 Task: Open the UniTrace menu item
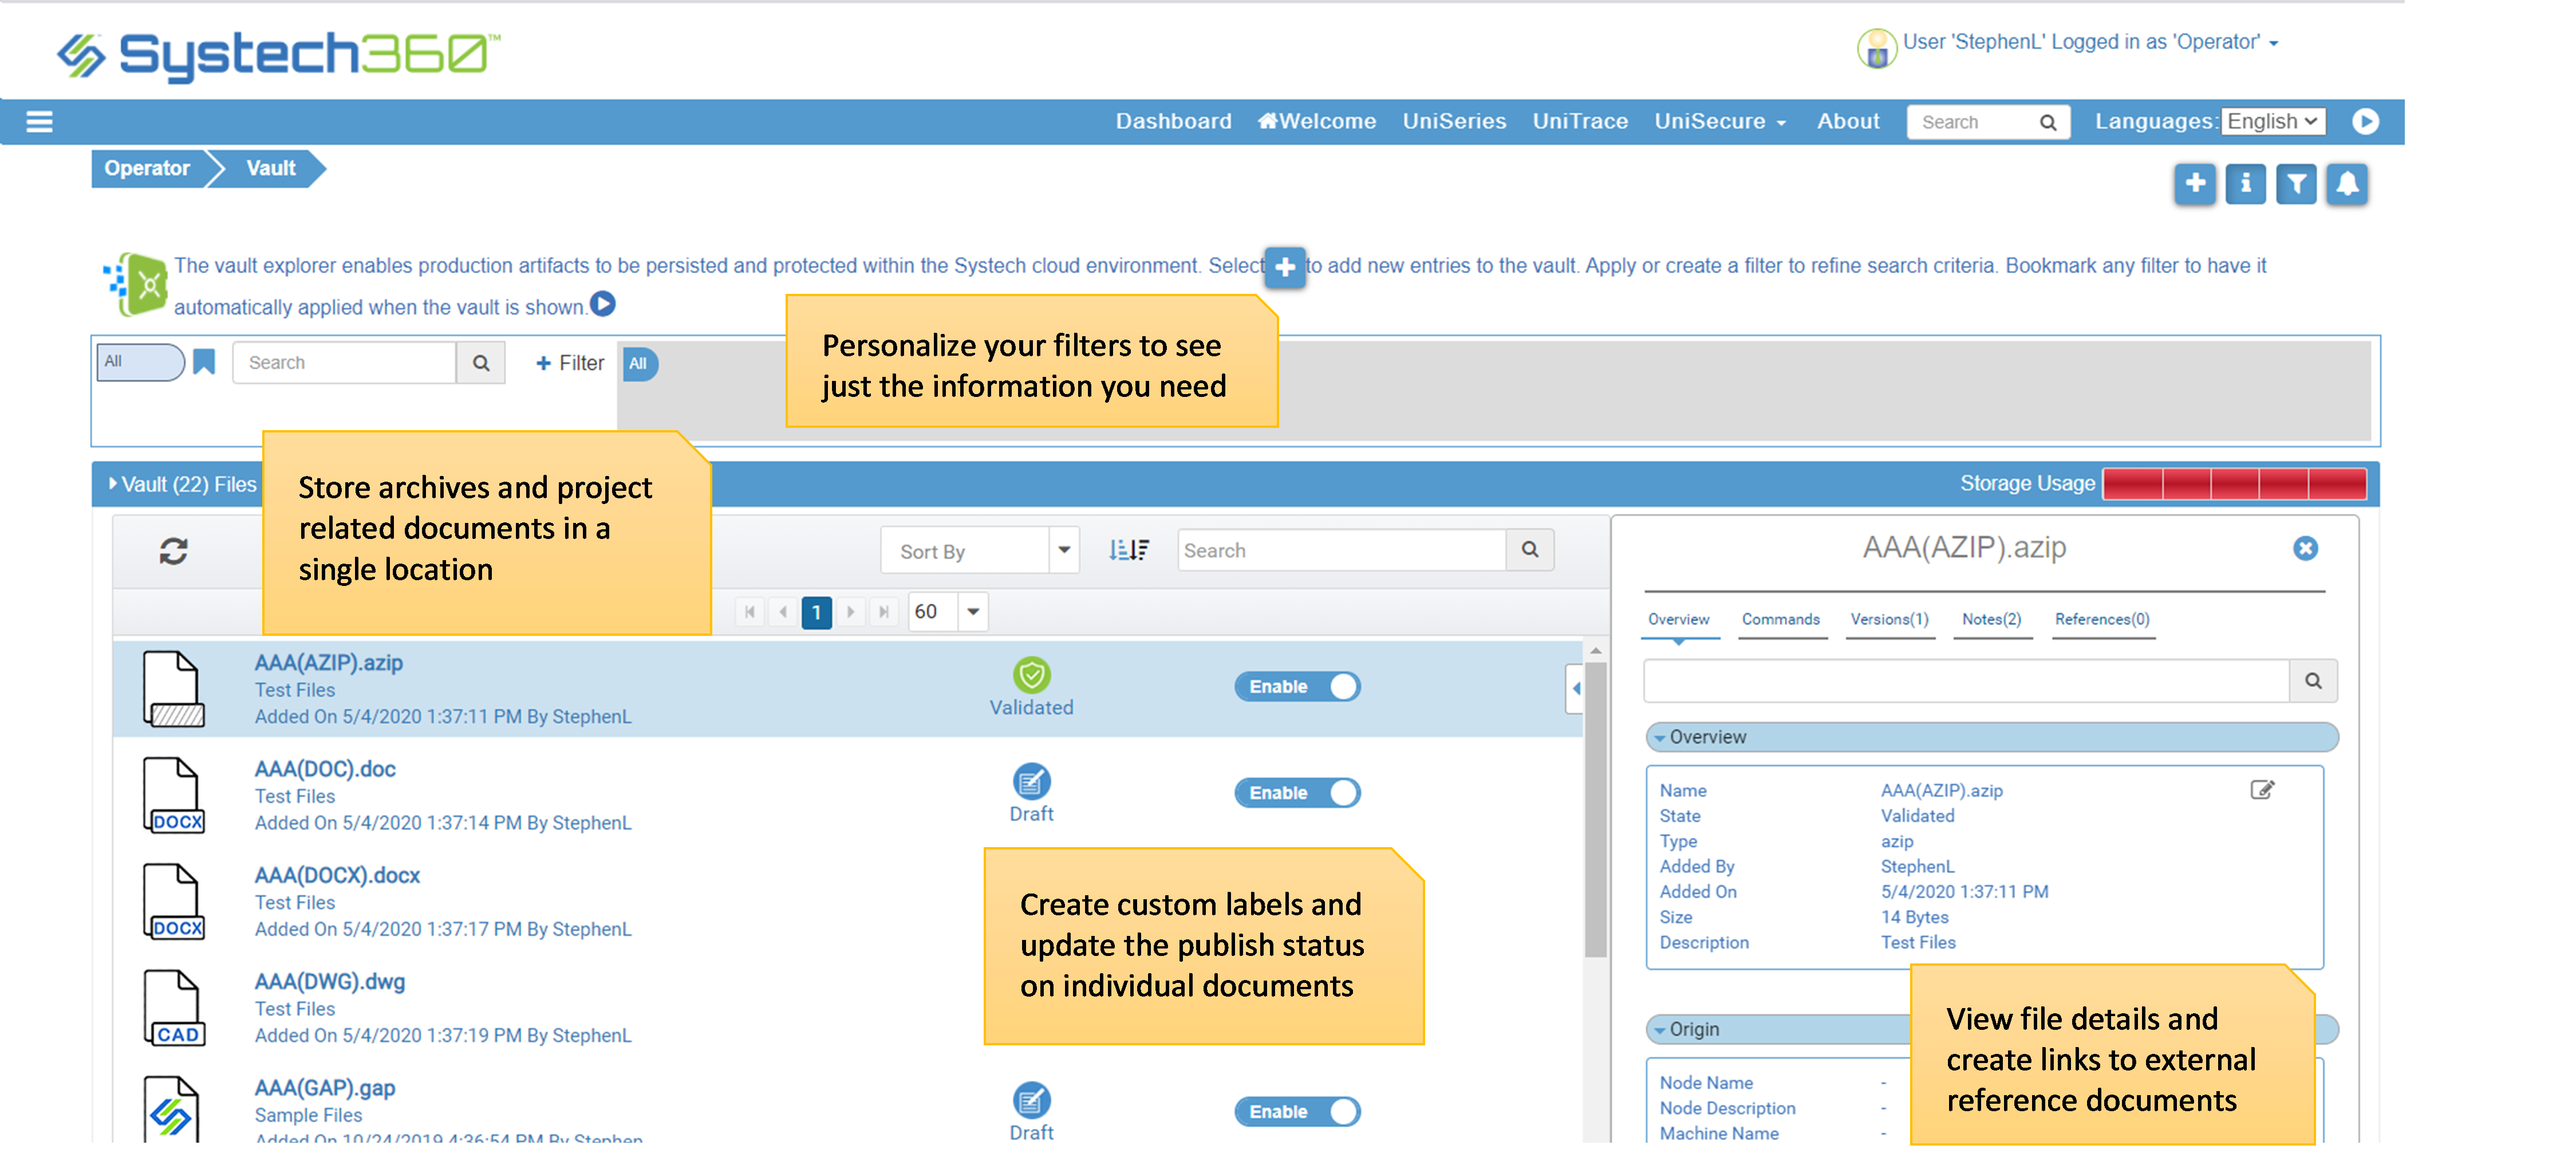1580,121
